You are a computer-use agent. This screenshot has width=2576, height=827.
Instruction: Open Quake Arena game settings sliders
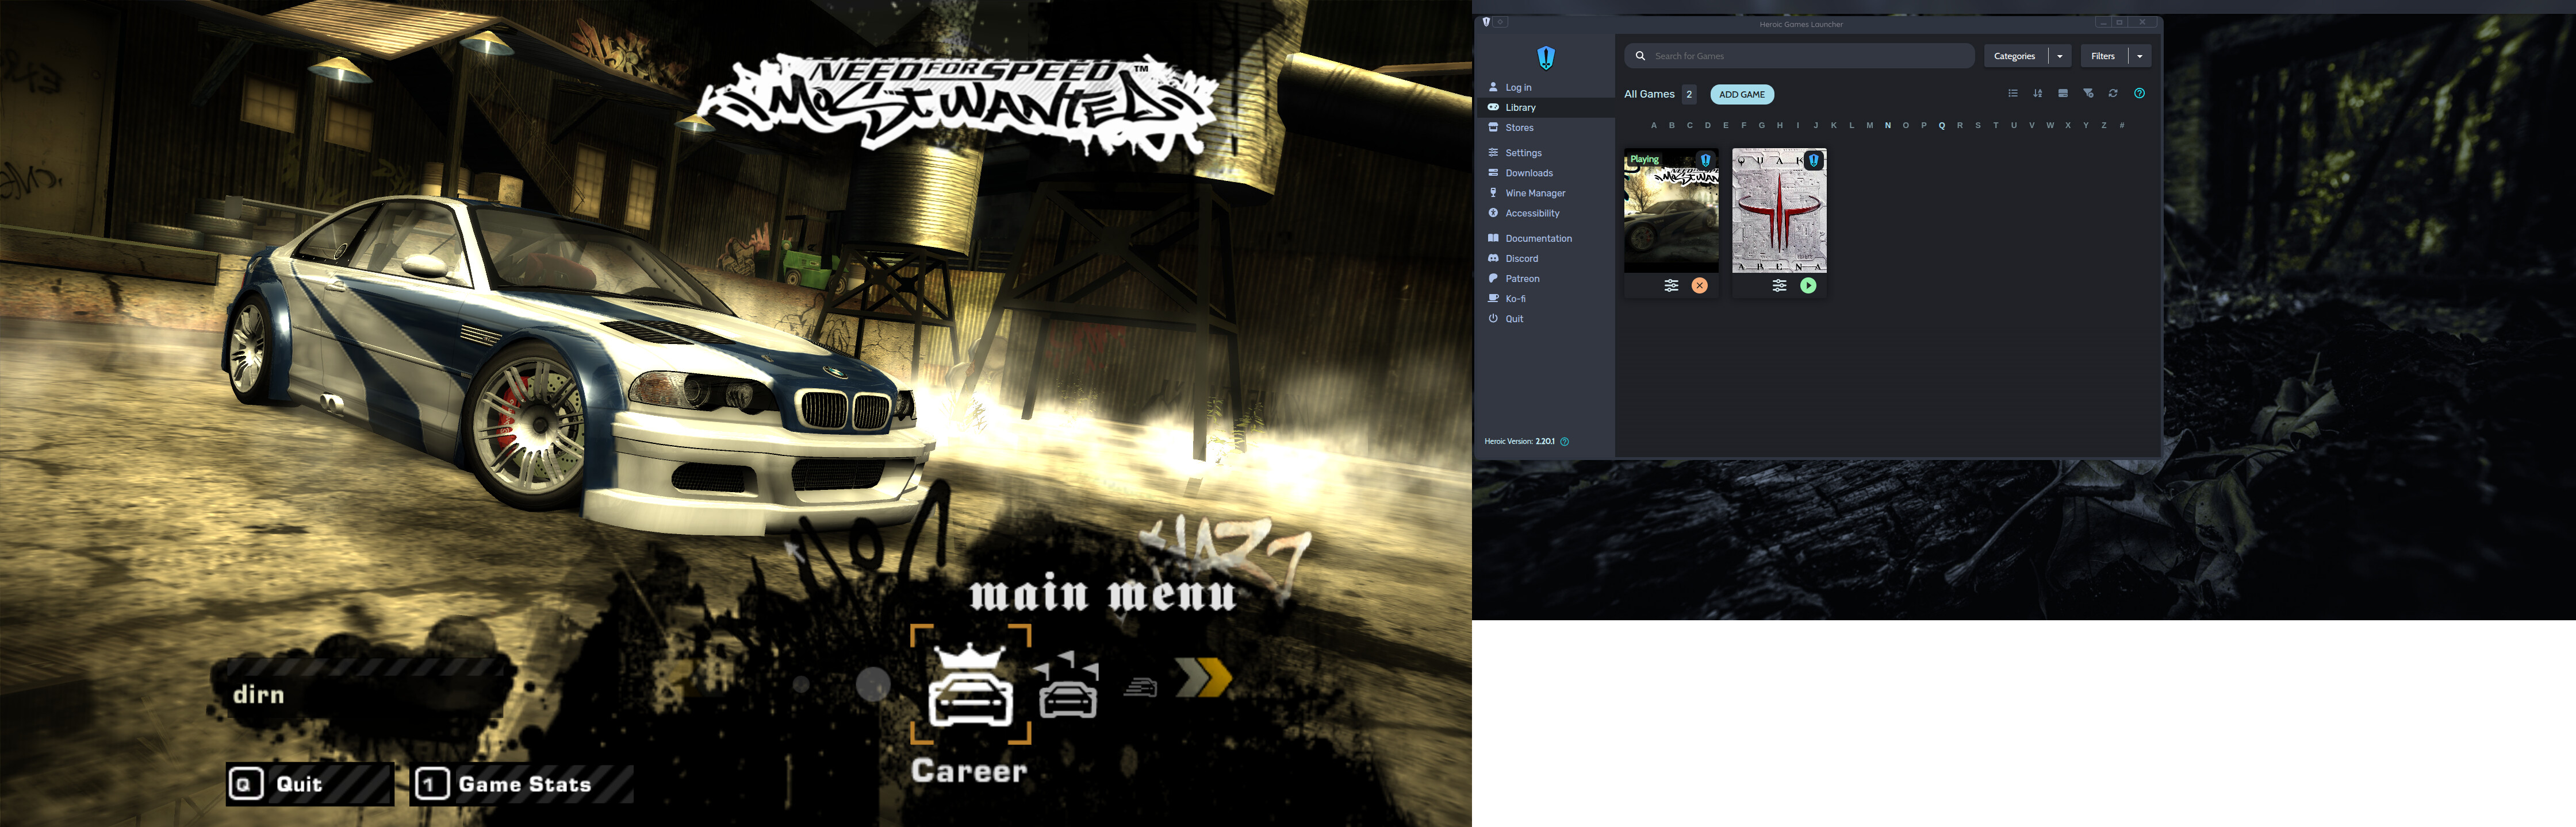1779,285
